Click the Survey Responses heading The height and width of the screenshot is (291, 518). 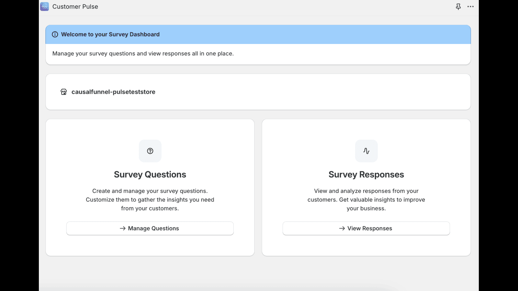click(366, 175)
